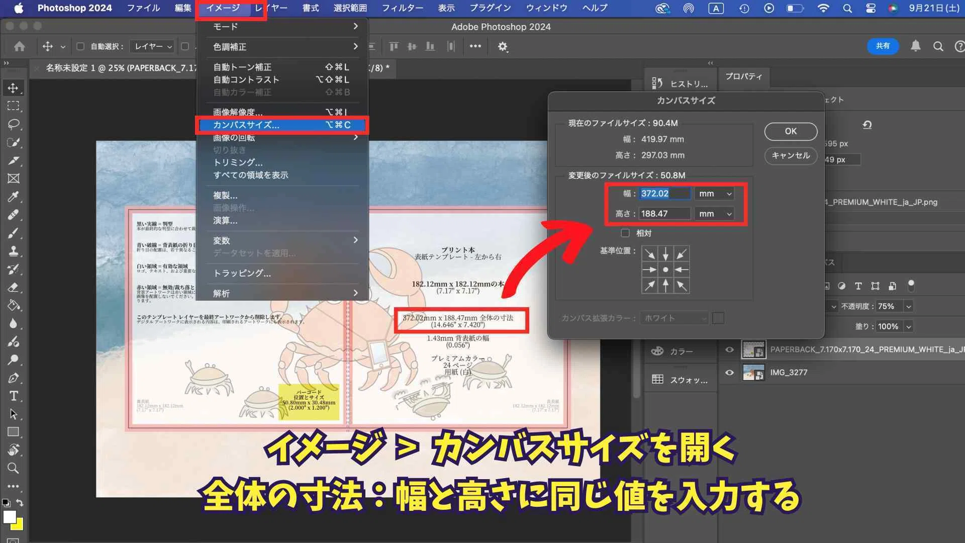Select the Frame tool
Viewport: 965px width, 543px height.
[13, 178]
